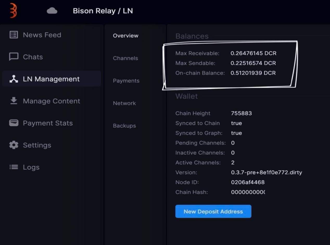Click the Manage Content download icon
Screen dimensions: 330x245
pyautogui.click(x=14, y=101)
